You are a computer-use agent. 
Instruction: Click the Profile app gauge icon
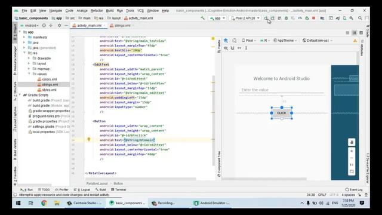click(x=300, y=19)
